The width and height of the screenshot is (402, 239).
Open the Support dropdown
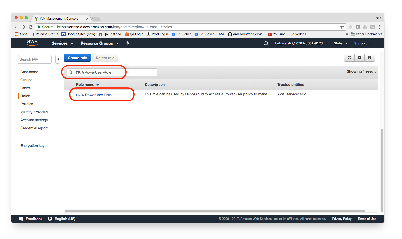[363, 43]
